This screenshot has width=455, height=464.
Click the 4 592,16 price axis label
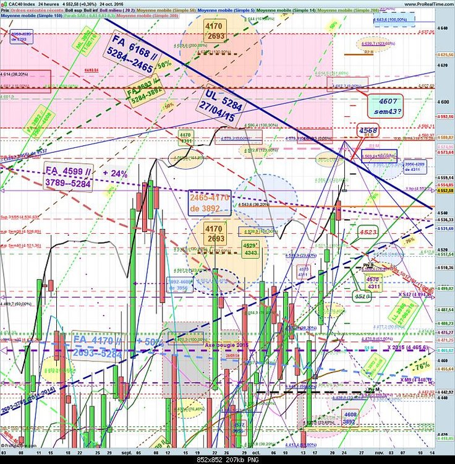point(445,116)
